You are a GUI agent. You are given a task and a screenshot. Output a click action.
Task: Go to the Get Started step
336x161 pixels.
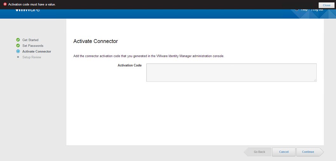(30, 40)
